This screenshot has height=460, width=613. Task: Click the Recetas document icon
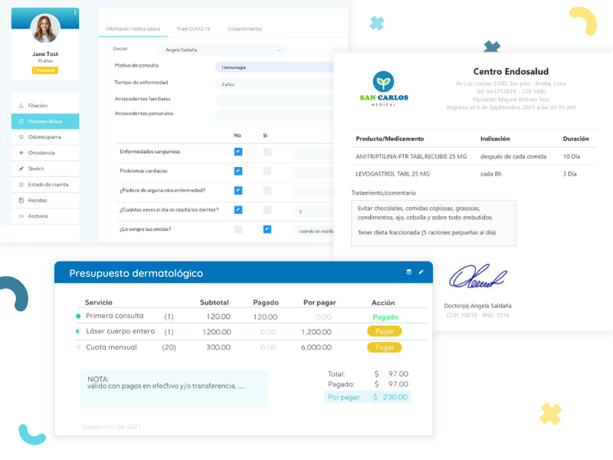pos(21,200)
